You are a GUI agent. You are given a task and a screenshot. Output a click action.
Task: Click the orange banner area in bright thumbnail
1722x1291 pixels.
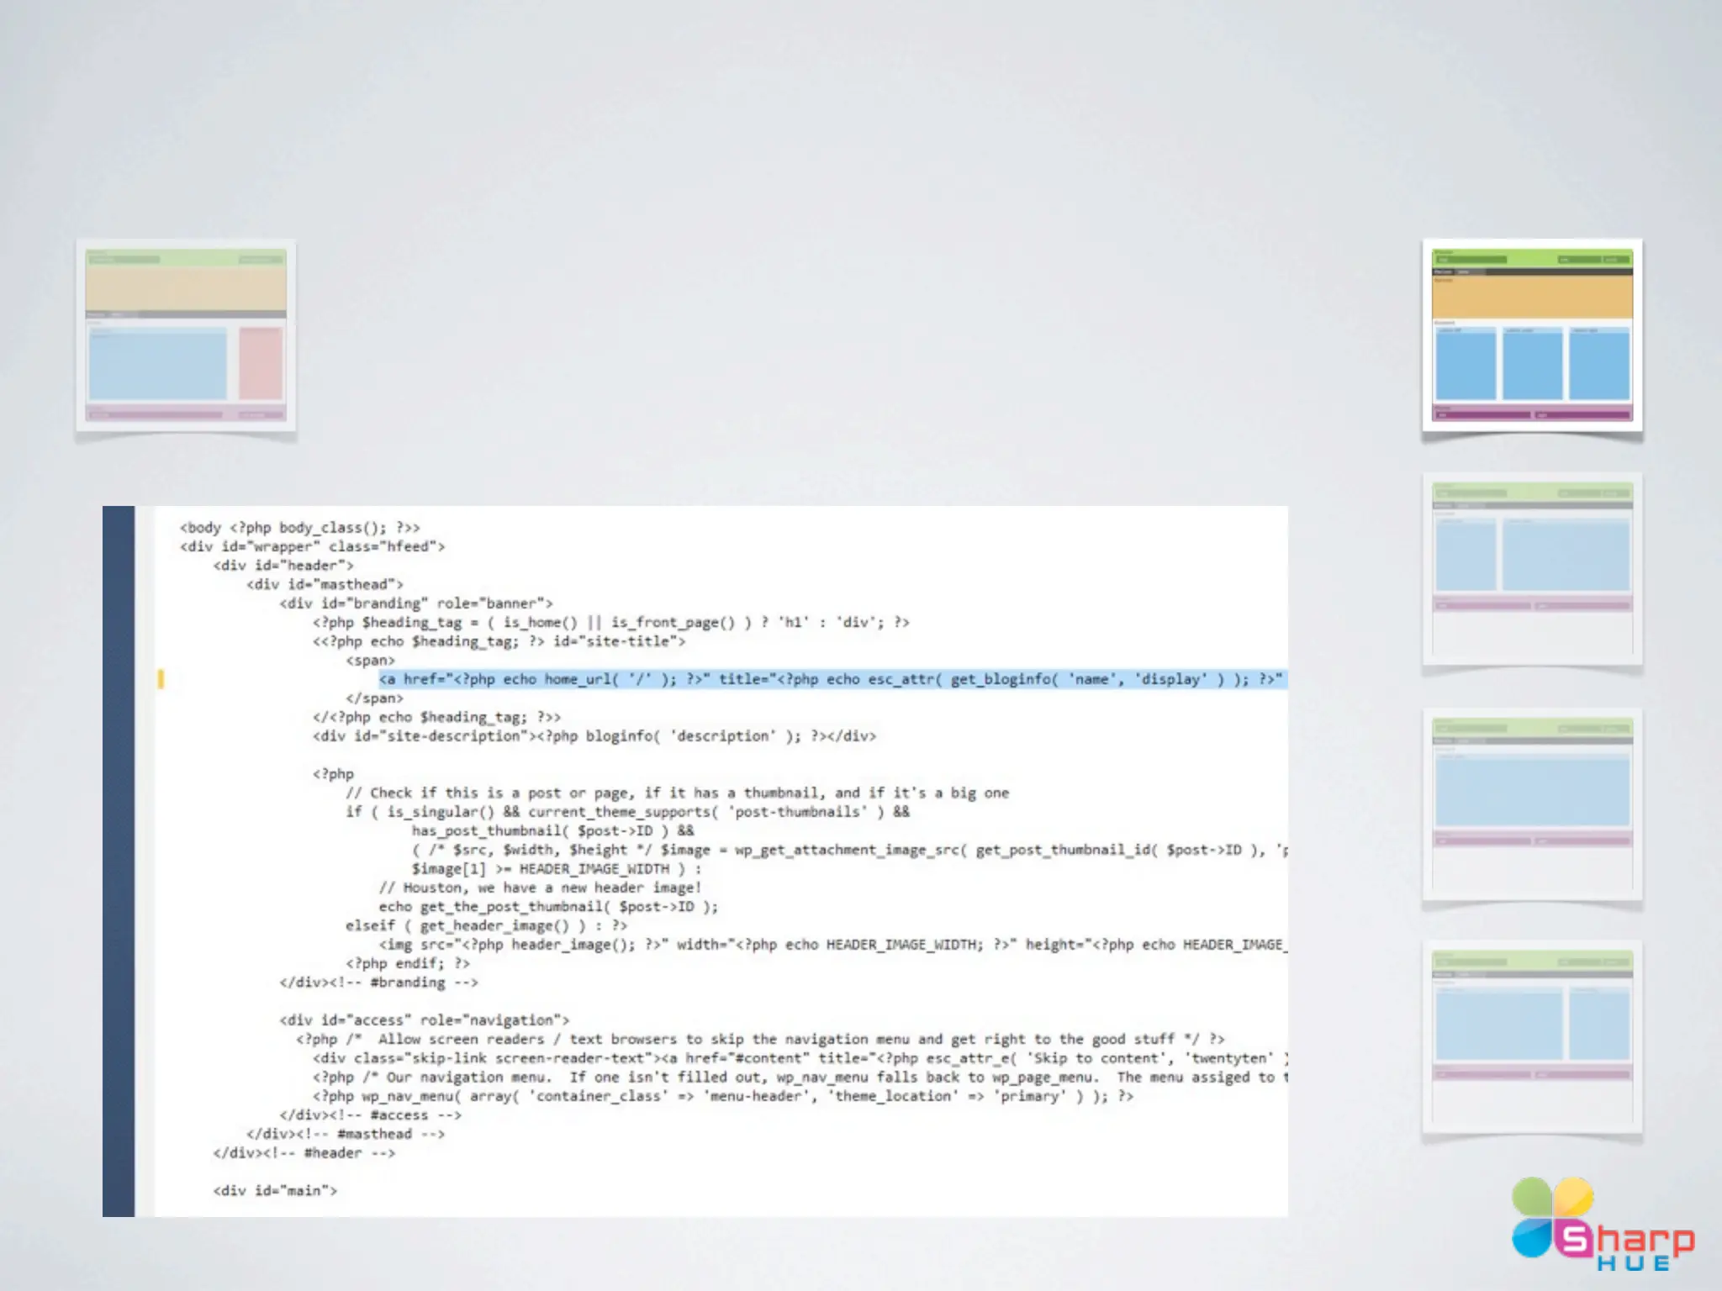1532,298
